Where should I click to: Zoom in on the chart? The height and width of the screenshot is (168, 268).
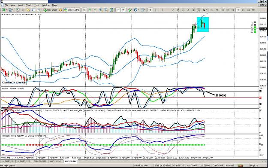pos(101,10)
